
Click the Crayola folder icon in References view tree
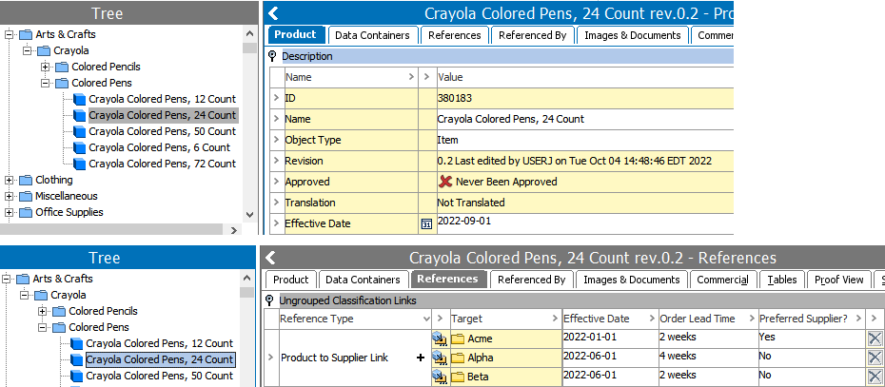[x=41, y=295]
